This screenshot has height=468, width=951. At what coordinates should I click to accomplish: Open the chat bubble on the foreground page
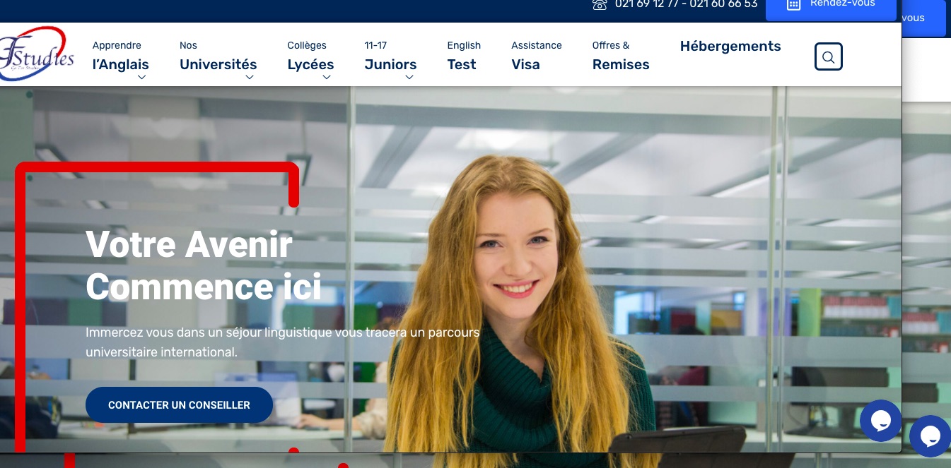880,421
